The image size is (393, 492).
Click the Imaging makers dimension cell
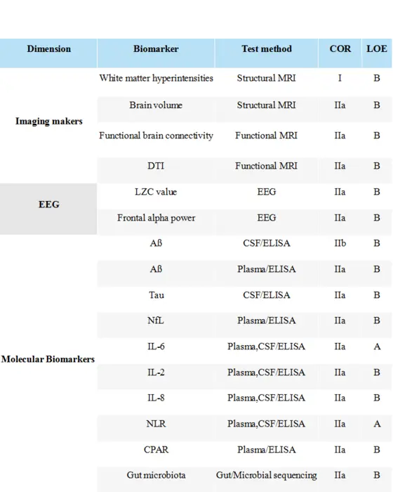[48, 121]
